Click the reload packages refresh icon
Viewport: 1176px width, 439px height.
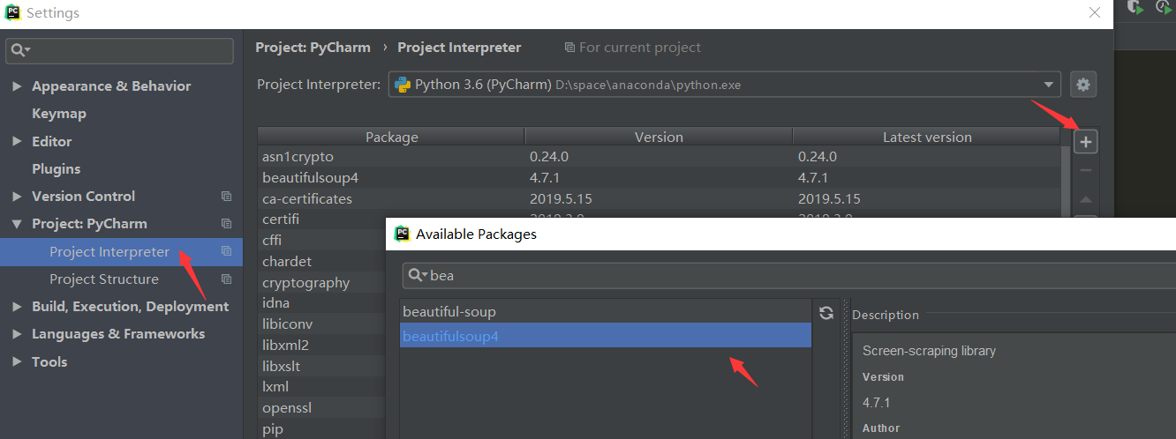point(826,313)
